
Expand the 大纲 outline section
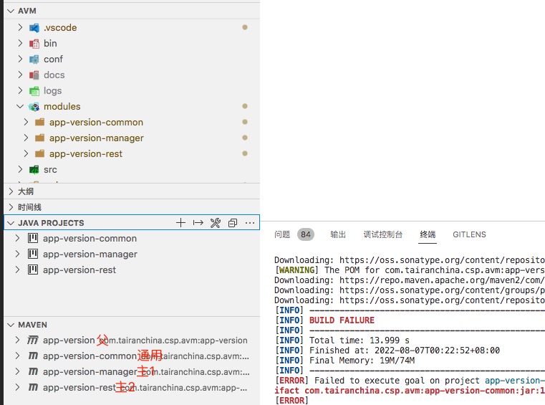click(x=11, y=191)
